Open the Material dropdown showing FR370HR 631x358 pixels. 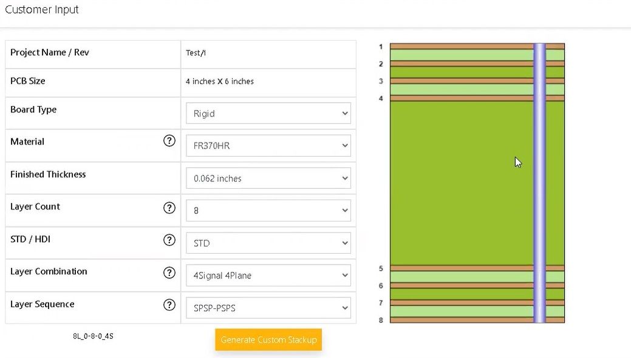[x=268, y=146]
